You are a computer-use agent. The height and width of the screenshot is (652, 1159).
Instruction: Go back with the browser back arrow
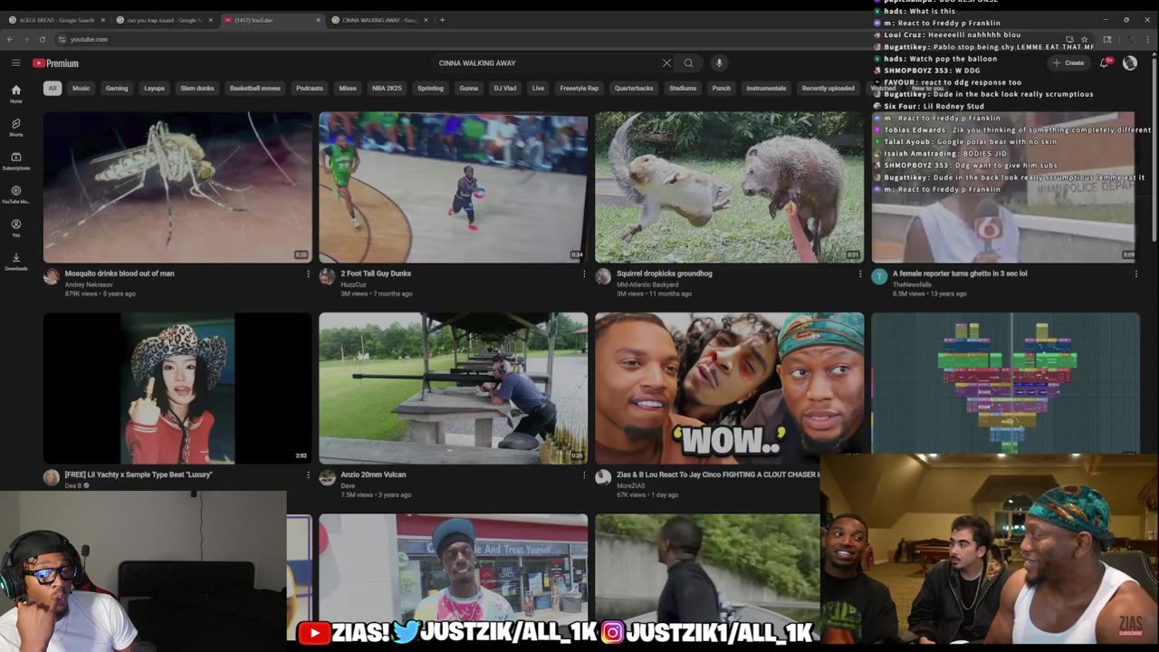coord(10,39)
